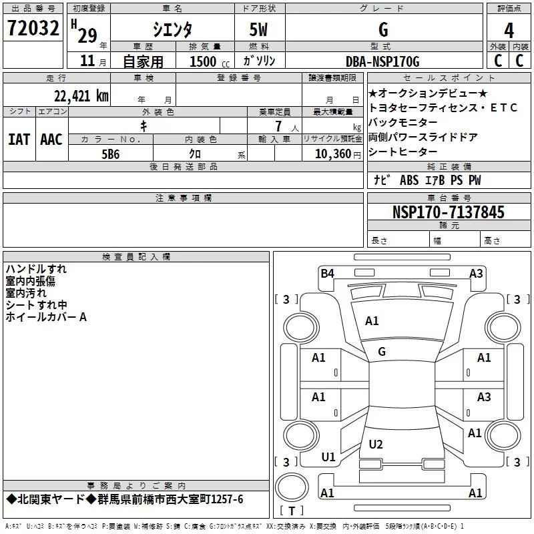This screenshot has width=534, height=534.
Task: Click the AAC air conditioner cell
Action: tap(51, 140)
